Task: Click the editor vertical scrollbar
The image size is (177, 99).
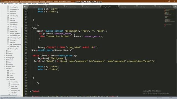Action: 176,52
